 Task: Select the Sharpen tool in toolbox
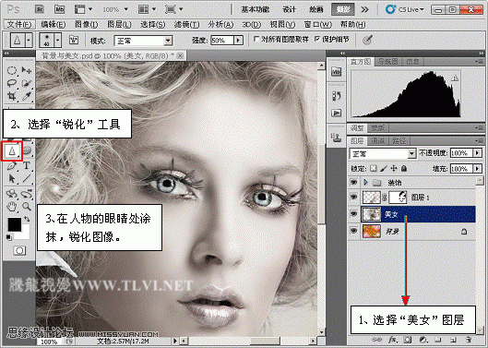12,151
